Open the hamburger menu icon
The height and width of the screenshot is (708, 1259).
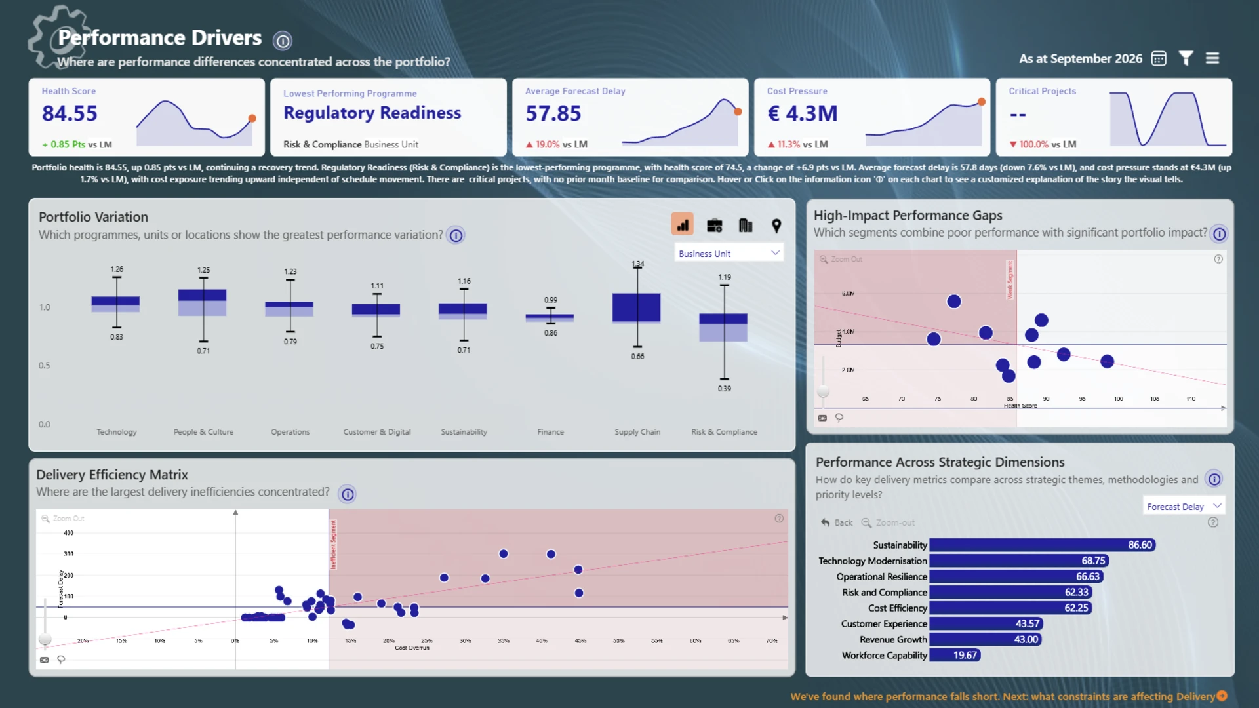point(1212,58)
